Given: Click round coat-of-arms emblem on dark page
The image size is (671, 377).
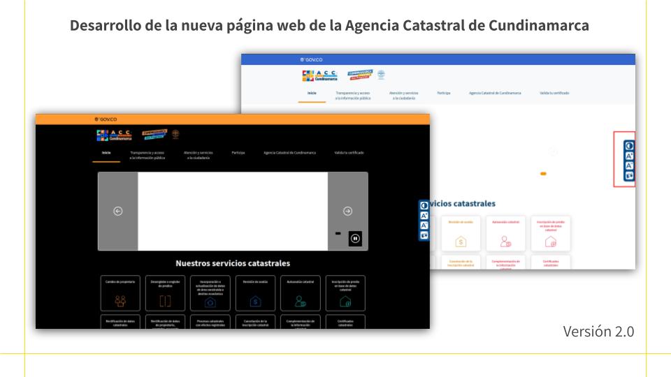Looking at the screenshot, I should (x=175, y=134).
